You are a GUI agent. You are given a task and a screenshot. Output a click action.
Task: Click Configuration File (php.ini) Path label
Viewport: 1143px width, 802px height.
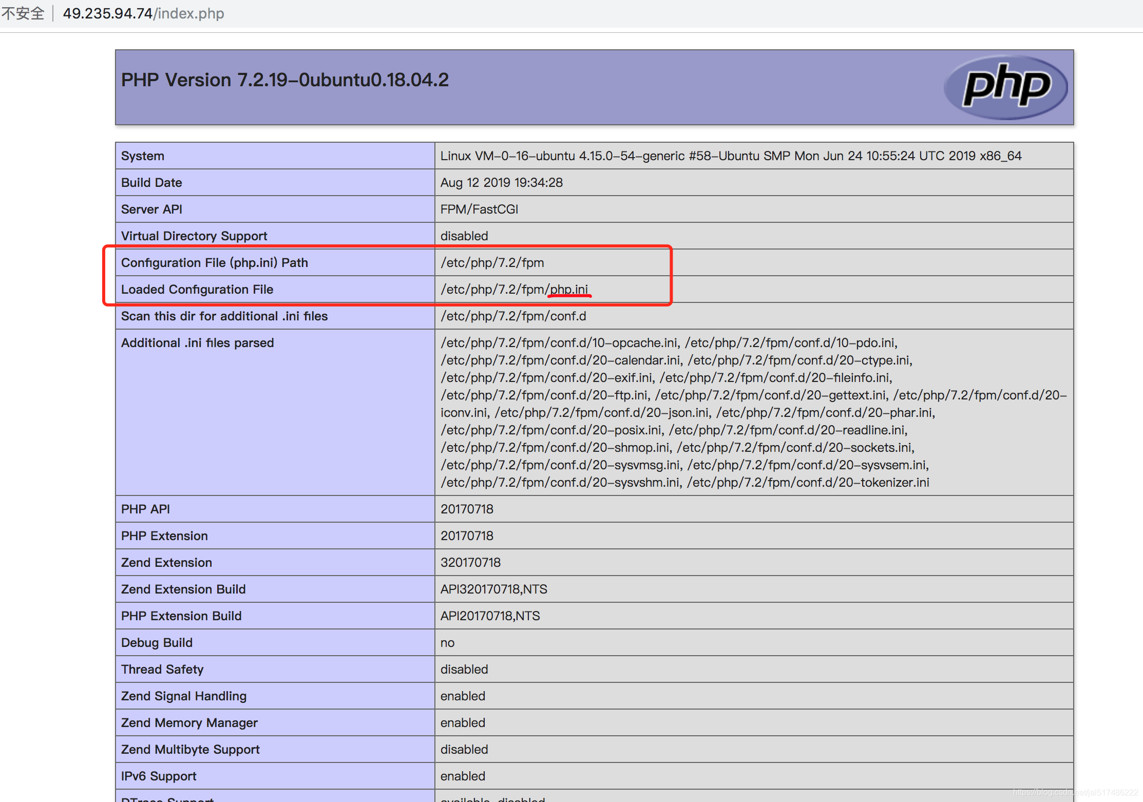[214, 263]
